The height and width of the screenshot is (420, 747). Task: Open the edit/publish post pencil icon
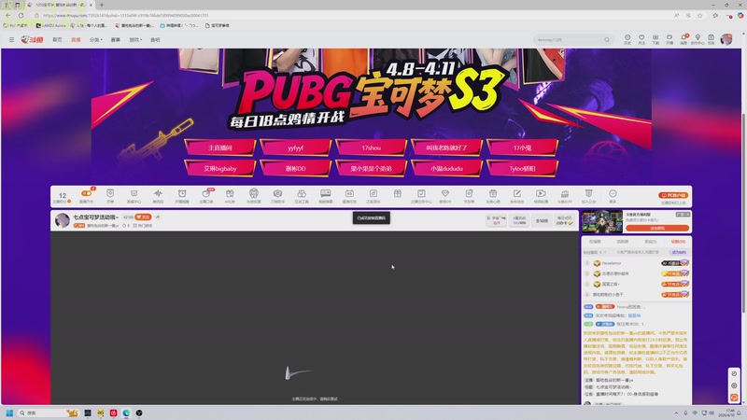point(517,195)
